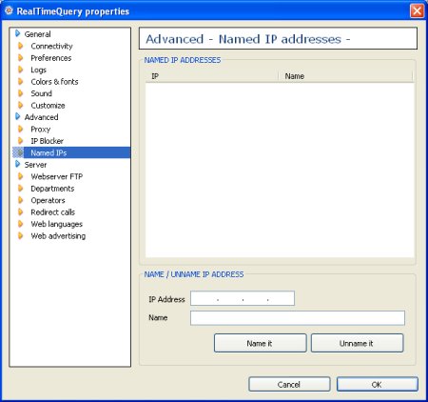Click the Unname it button

point(358,343)
